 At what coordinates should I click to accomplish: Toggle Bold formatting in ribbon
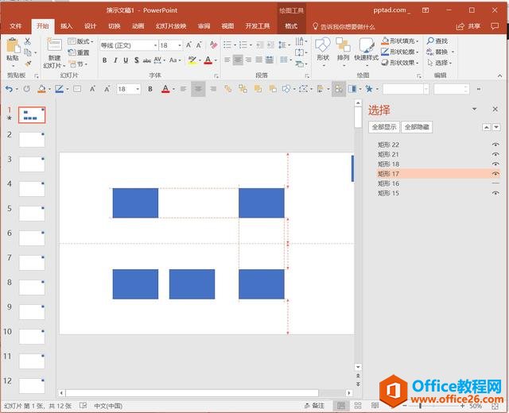coord(105,60)
